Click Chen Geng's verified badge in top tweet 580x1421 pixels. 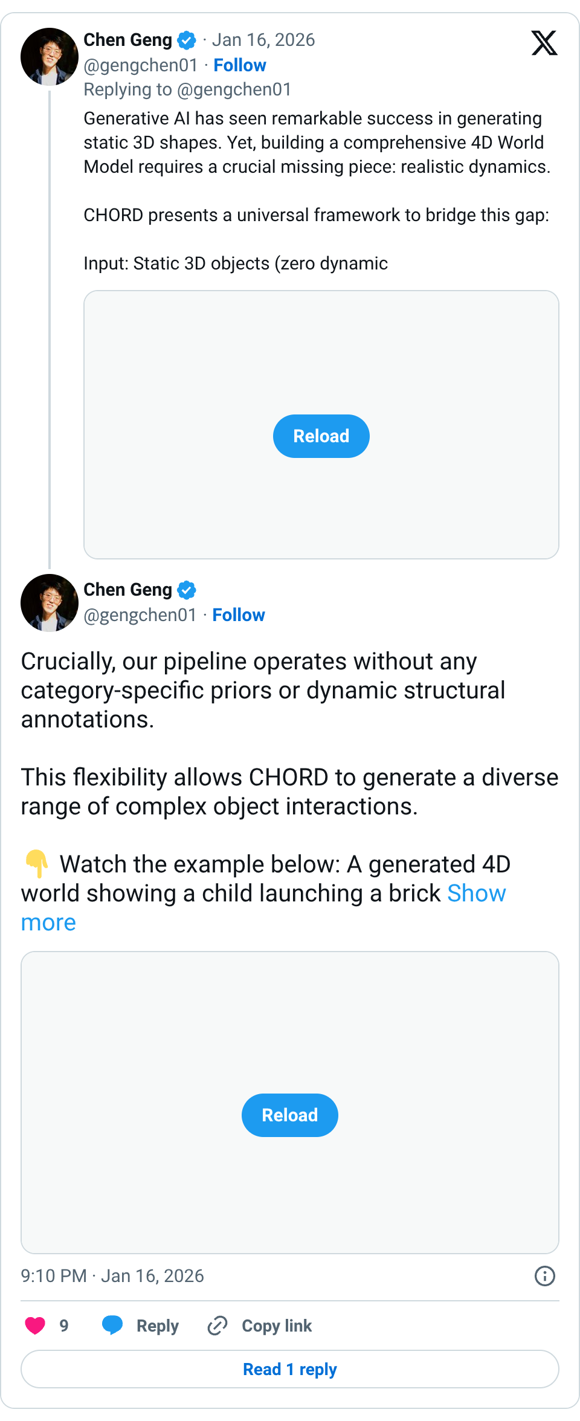pos(187,39)
